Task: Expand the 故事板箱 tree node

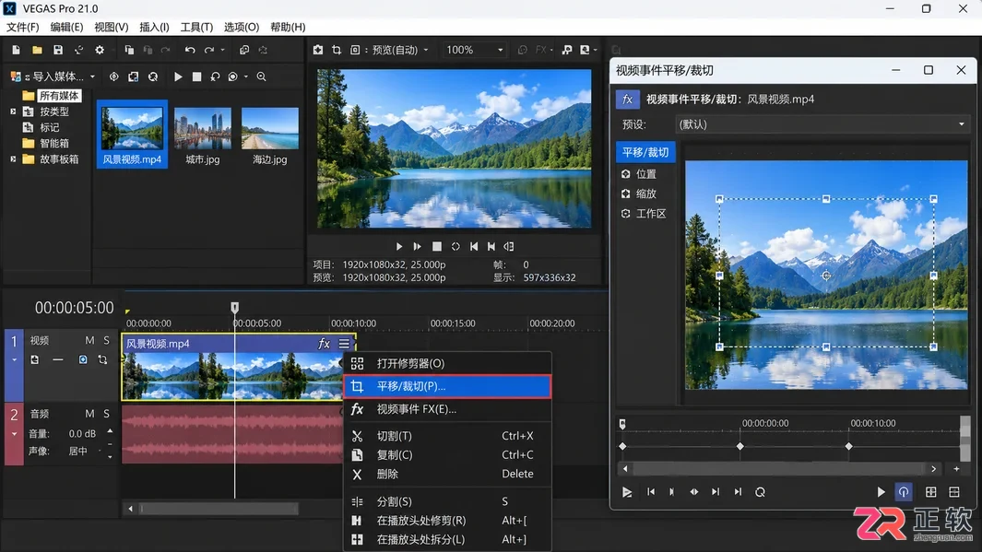Action: (x=13, y=159)
